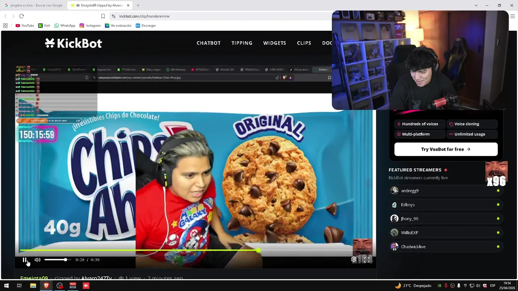518x291 pixels.
Task: Expand the browser tab search dropdown
Action: tap(476, 5)
